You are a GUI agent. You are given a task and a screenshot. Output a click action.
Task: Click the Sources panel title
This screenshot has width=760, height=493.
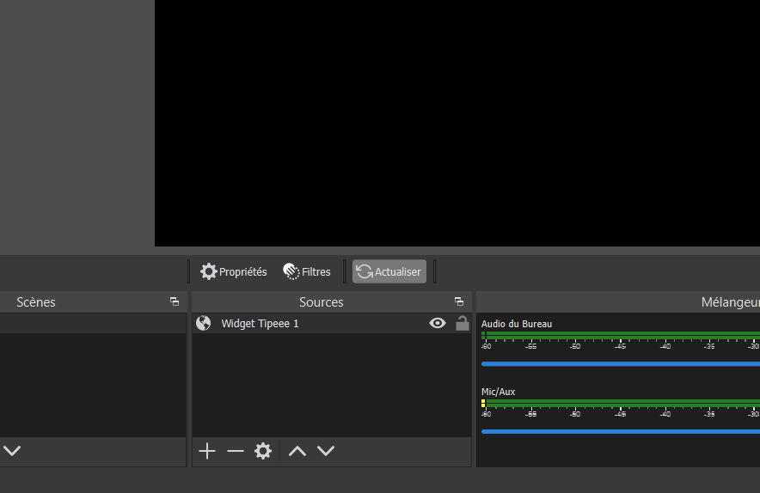tap(322, 302)
